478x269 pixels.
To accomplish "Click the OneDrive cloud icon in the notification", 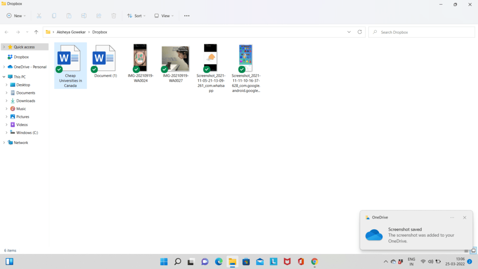I will coord(373,235).
